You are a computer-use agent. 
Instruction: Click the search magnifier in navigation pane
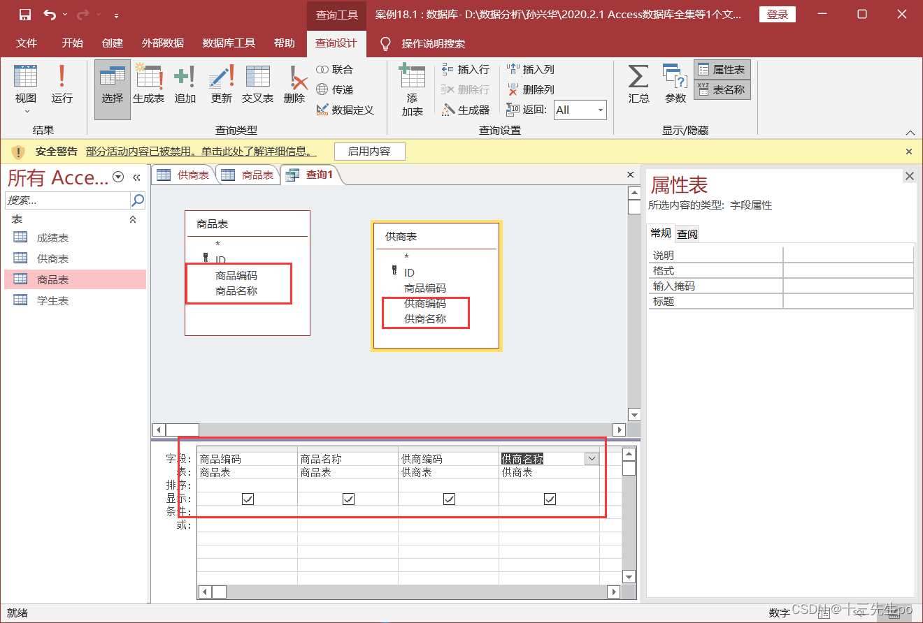[x=138, y=200]
